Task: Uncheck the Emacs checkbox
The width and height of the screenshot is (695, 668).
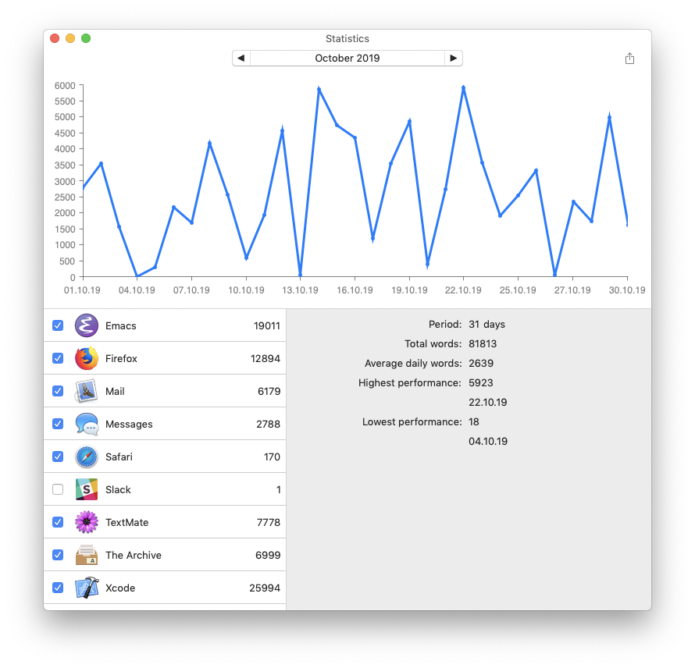Action: tap(58, 325)
